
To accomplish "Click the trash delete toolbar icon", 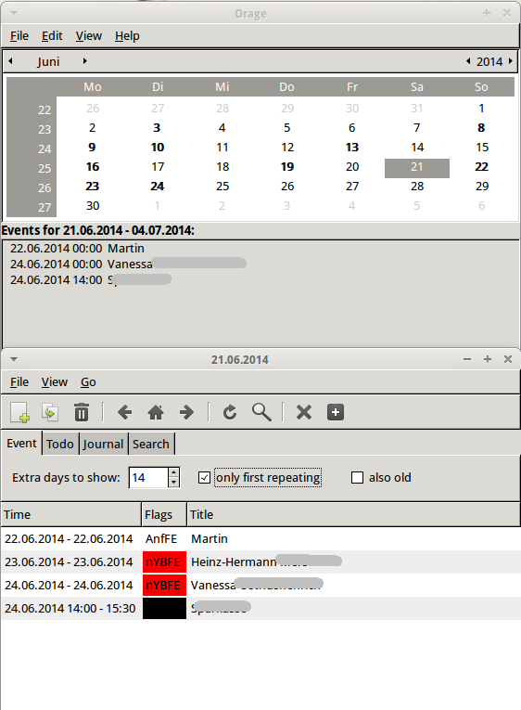I will pyautogui.click(x=82, y=412).
